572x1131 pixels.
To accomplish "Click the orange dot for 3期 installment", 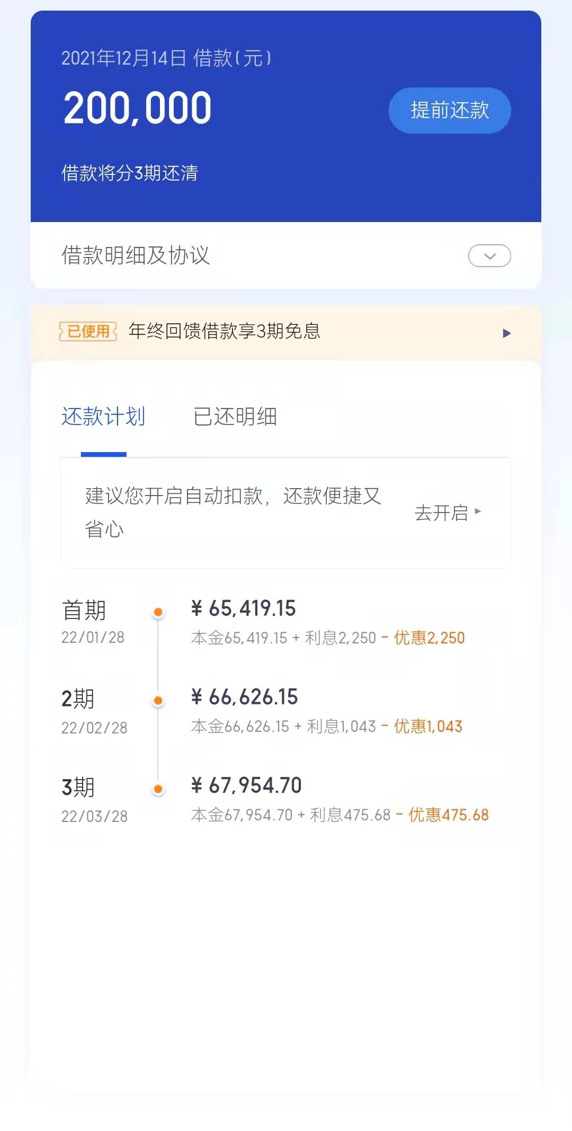I will pyautogui.click(x=158, y=790).
